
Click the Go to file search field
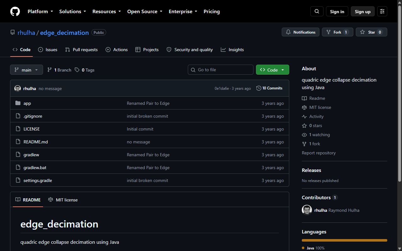tap(220, 70)
